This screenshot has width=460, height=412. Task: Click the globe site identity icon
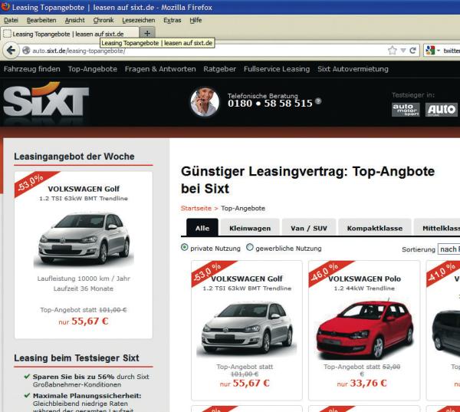coord(26,51)
